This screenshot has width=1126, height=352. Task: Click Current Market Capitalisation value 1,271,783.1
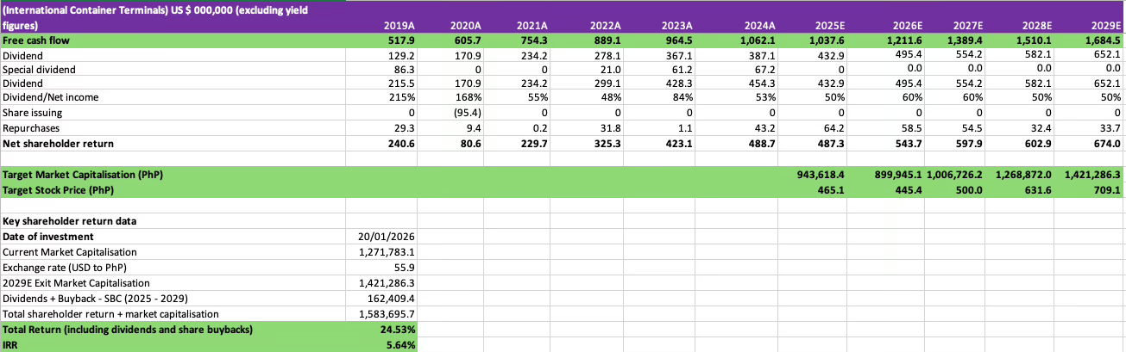click(388, 252)
